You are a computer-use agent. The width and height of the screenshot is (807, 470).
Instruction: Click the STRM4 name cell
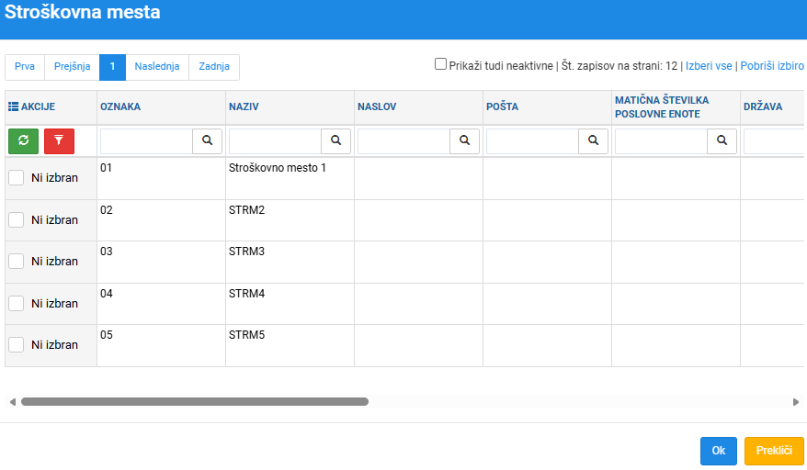[x=290, y=304]
